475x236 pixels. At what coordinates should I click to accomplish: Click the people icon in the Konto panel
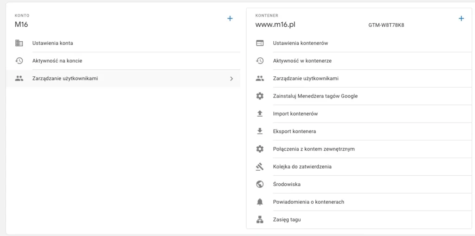point(19,79)
